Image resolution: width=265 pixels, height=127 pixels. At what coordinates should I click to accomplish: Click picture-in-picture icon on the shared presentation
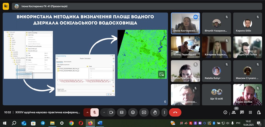161,74
